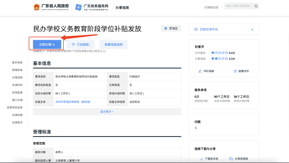Viewport: 289px width, 163px height.
Task: Click the search magnifier icon
Action: (x=256, y=6)
